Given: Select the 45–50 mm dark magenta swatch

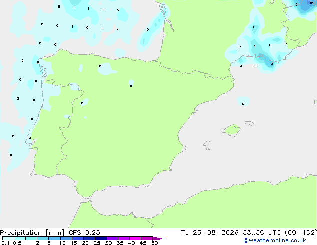Looking at the screenshot, I should (x=147, y=238).
